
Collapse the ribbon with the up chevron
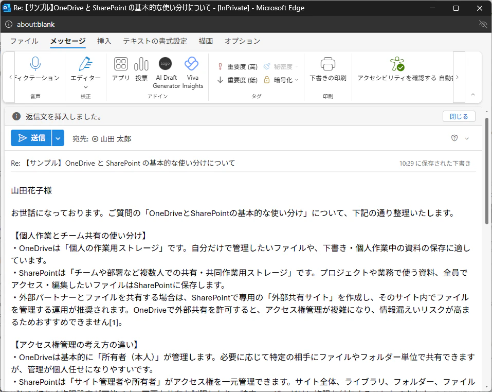coord(473,95)
